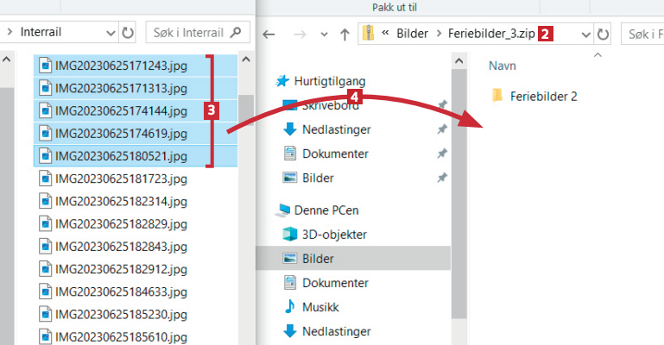The width and height of the screenshot is (664, 345).
Task: Click image icon of IMG20230625182912.jpg
Action: (45, 269)
